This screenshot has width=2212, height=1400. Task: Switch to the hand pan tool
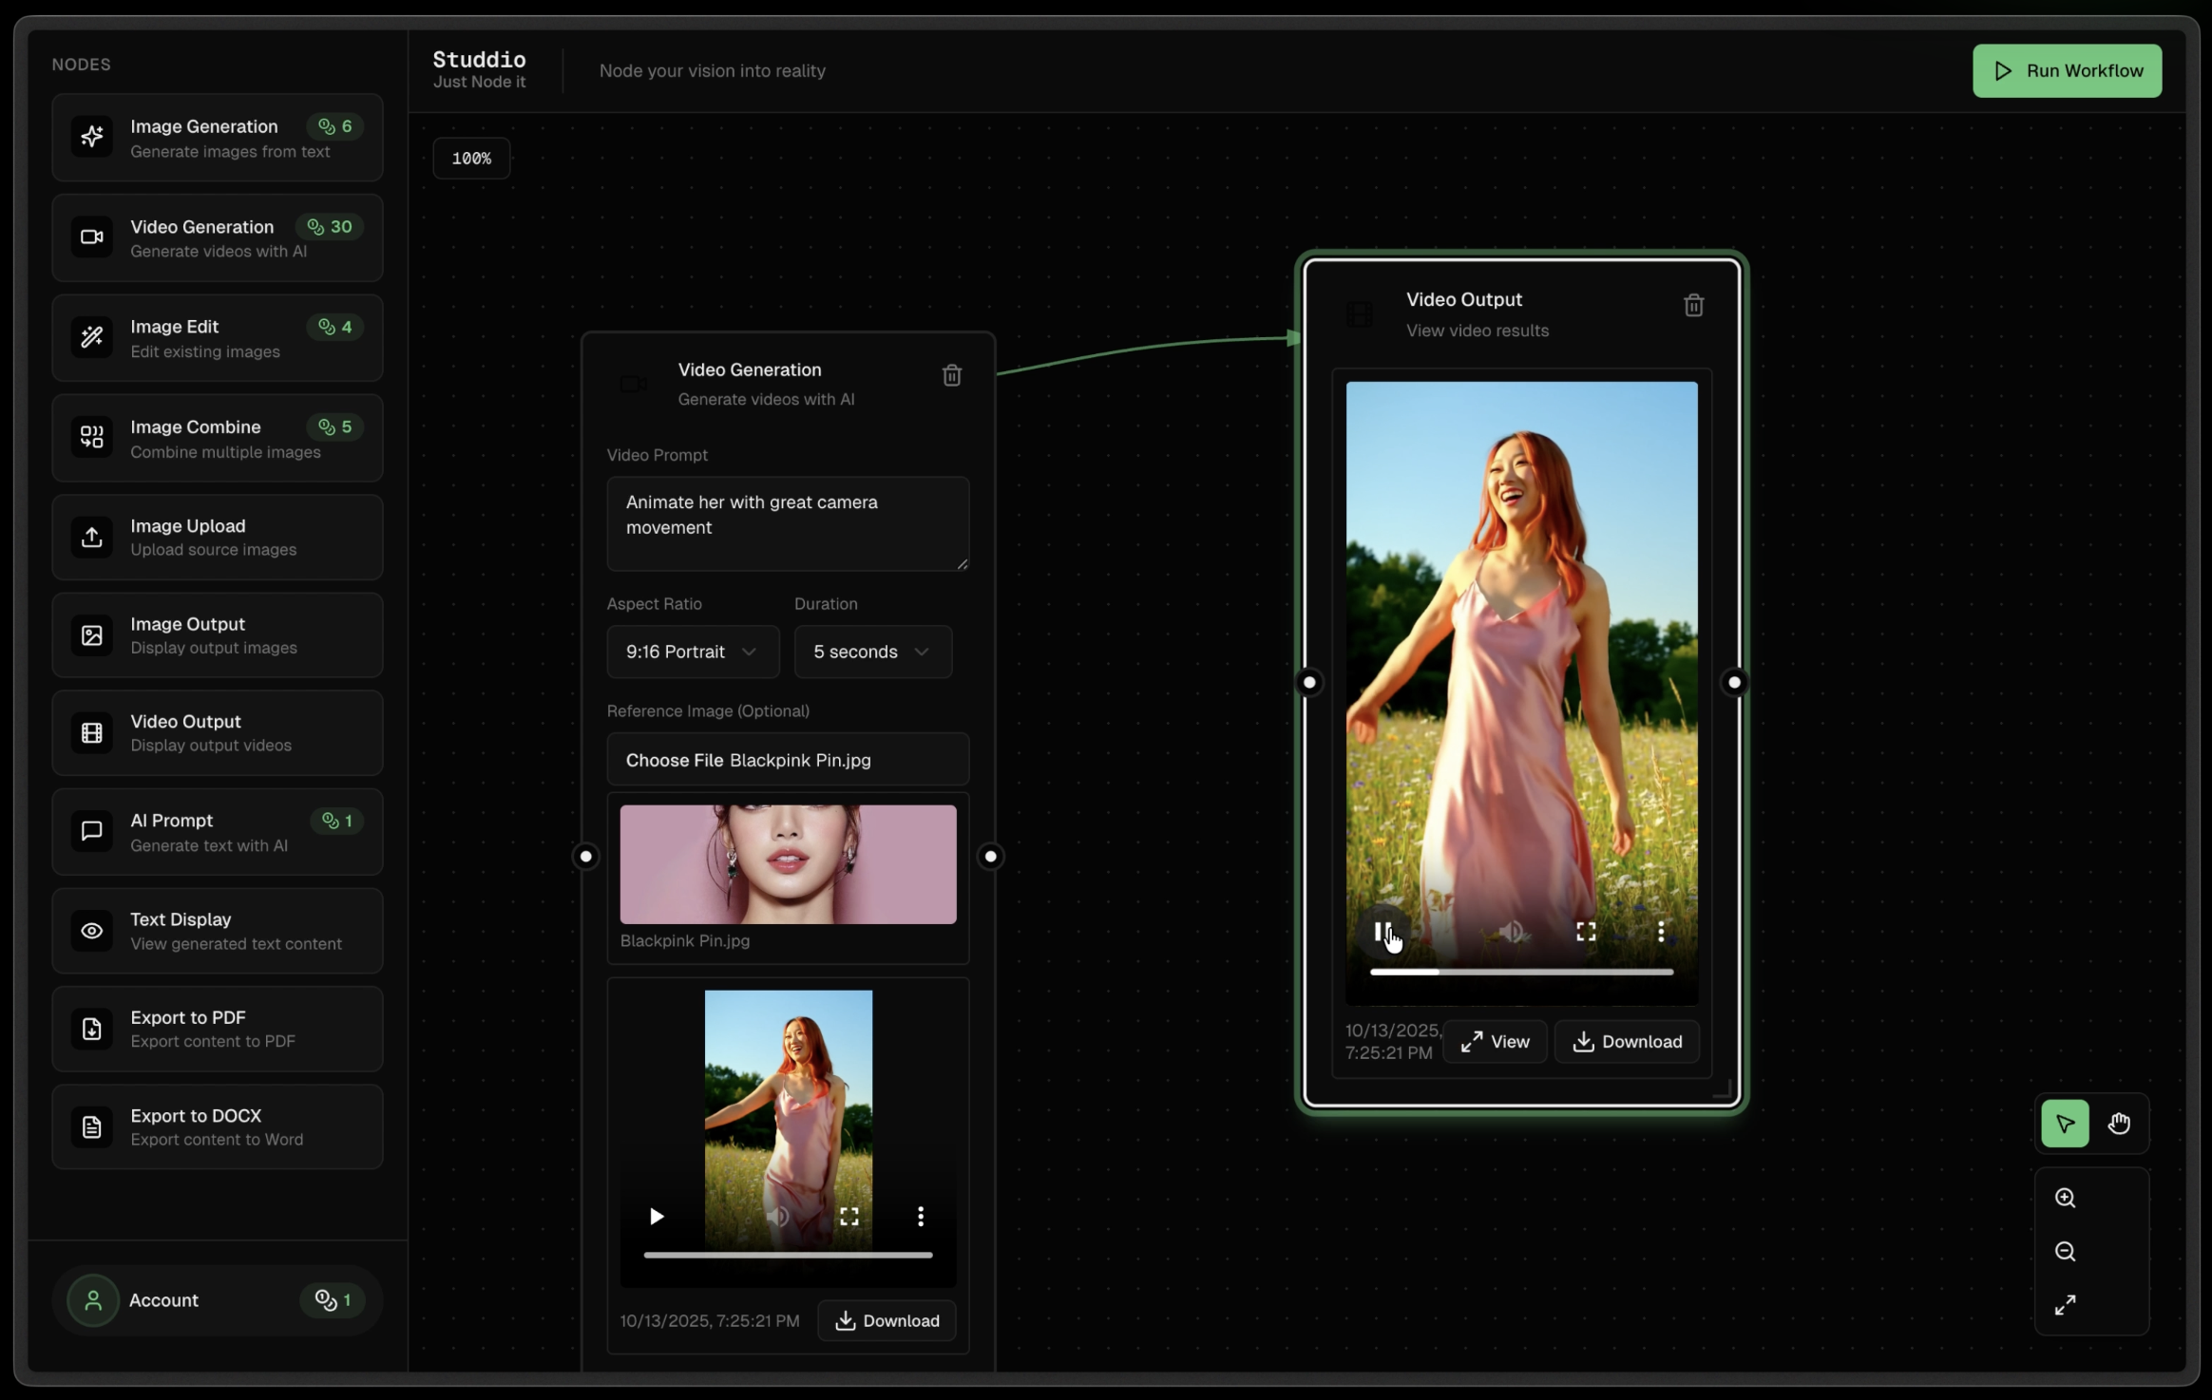coord(2118,1124)
